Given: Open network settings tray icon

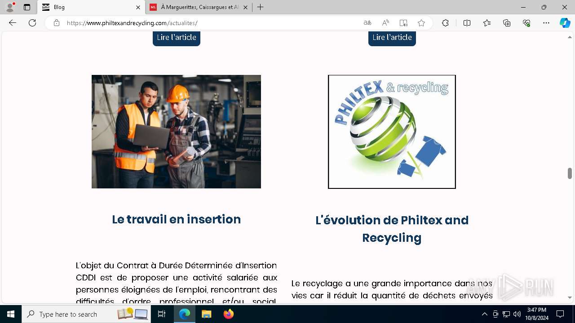Looking at the screenshot, I should (506, 314).
